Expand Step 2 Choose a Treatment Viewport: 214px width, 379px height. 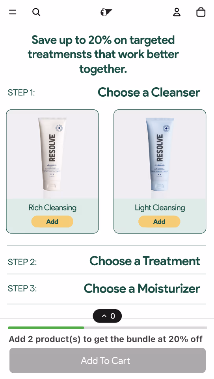(106, 261)
